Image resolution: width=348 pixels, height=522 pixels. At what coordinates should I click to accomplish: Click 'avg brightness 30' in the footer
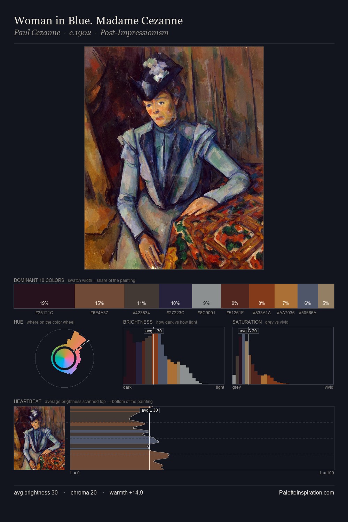(x=36, y=492)
